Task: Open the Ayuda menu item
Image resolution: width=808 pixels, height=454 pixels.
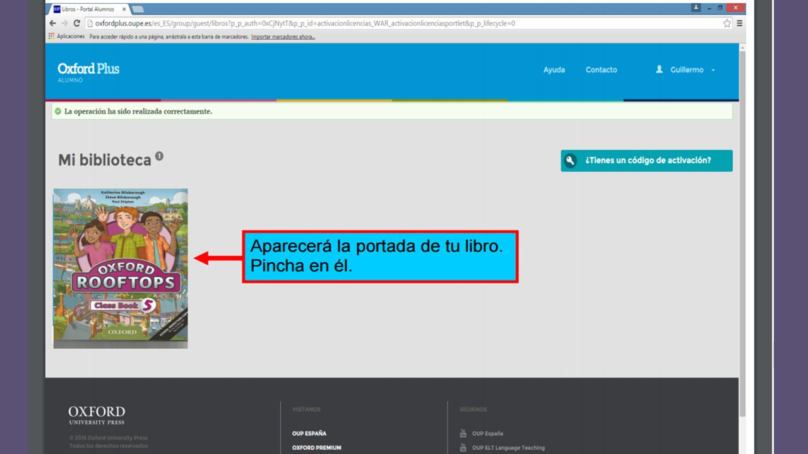Action: point(554,70)
